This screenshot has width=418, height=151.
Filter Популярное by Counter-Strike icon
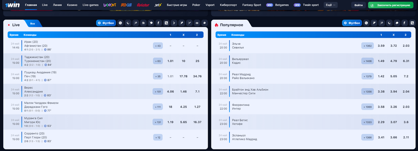click(x=404, y=23)
